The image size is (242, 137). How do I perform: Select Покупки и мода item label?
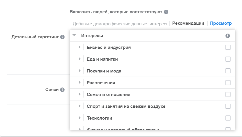pyautogui.click(x=104, y=71)
